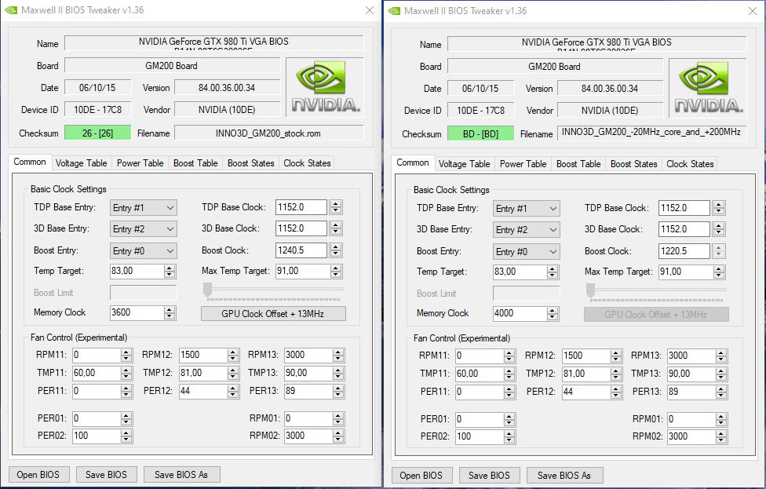The width and height of the screenshot is (766, 489).
Task: Click Save BIOS As in the left window
Action: (x=181, y=475)
